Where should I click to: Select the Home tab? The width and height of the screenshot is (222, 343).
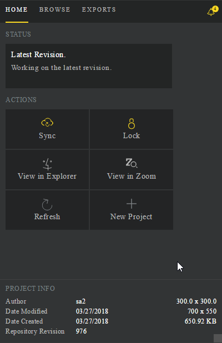pos(17,9)
